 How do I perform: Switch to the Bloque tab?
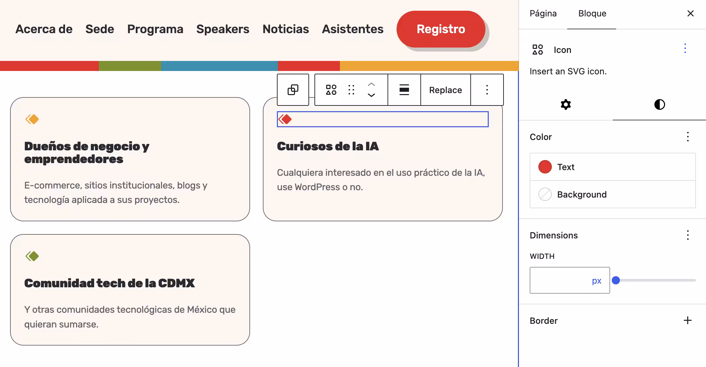(x=592, y=13)
